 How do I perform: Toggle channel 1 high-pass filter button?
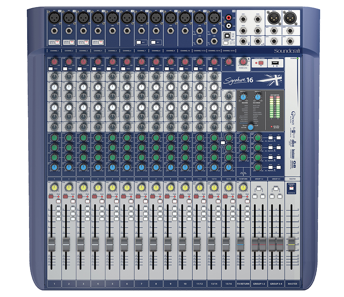51,69
